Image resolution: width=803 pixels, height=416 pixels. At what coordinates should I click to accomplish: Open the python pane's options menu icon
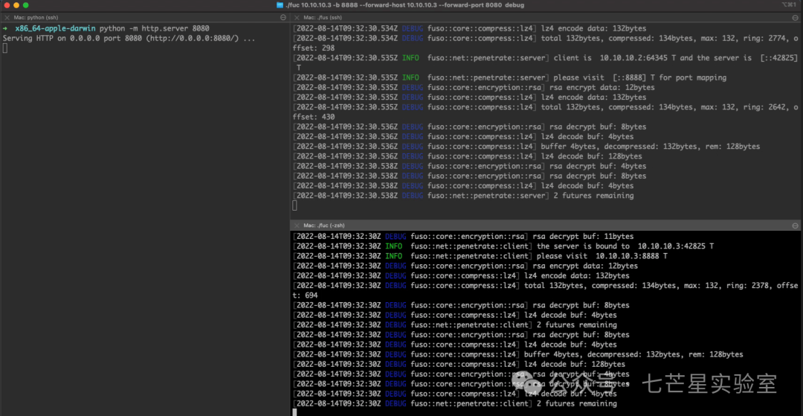283,16
